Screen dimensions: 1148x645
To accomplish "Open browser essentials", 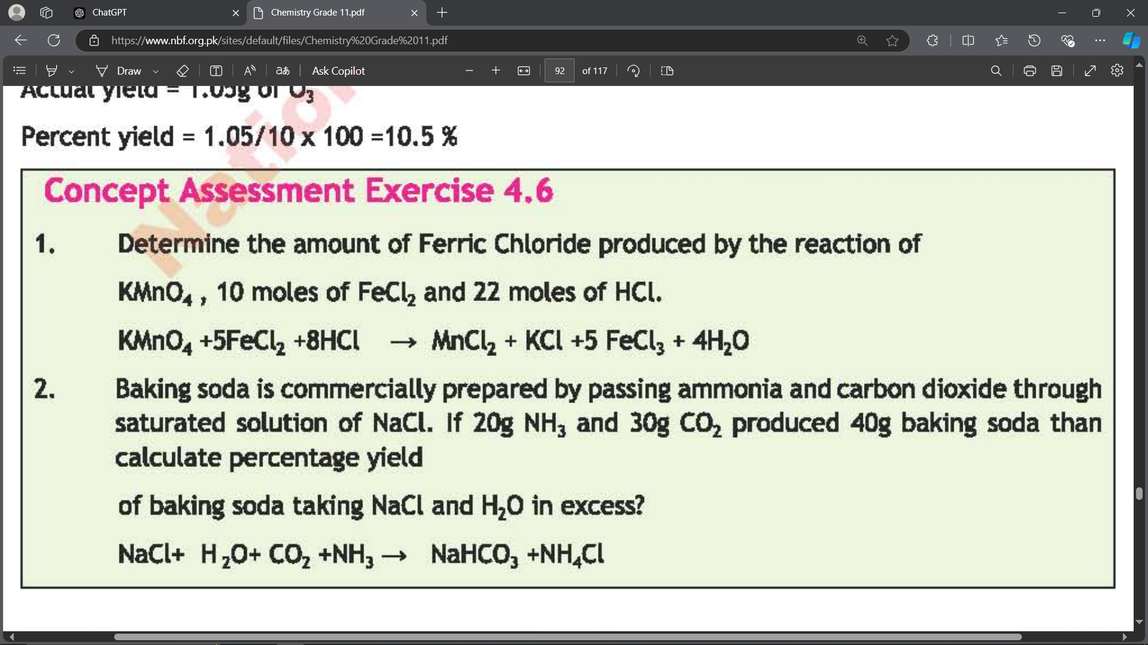I will click(1067, 40).
